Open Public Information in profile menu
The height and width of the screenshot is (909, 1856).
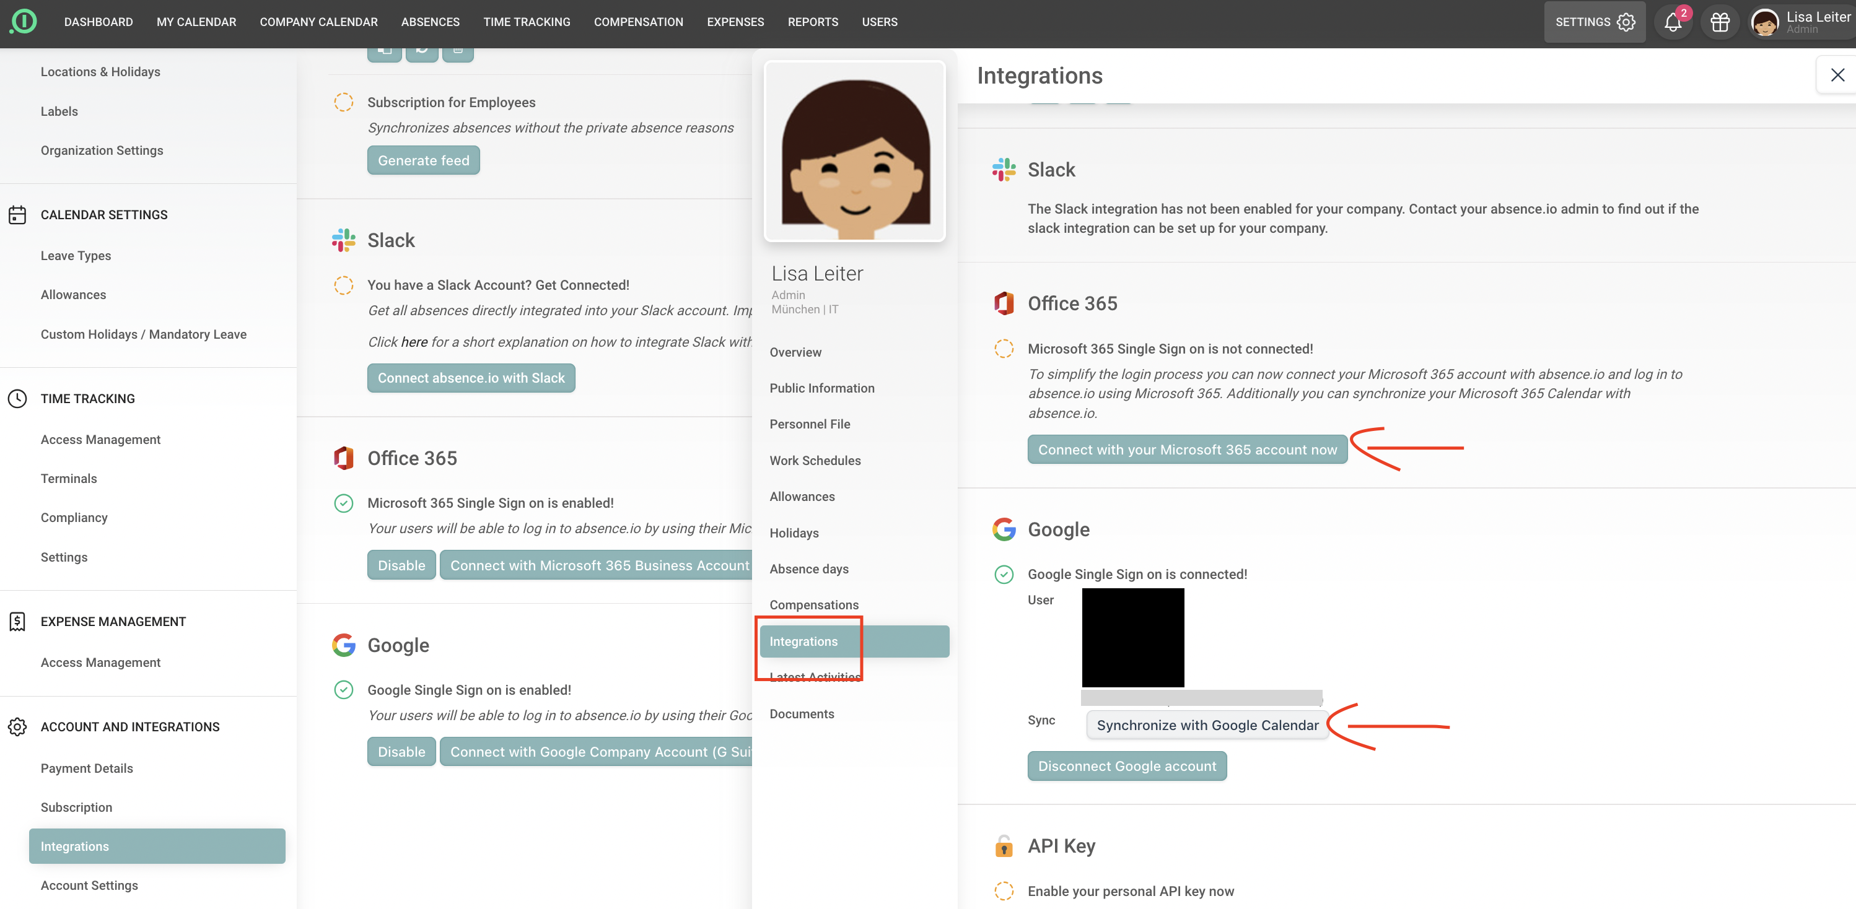pos(821,388)
